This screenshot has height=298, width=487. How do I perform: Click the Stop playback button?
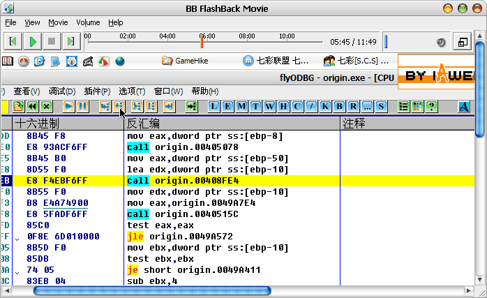tap(52, 42)
